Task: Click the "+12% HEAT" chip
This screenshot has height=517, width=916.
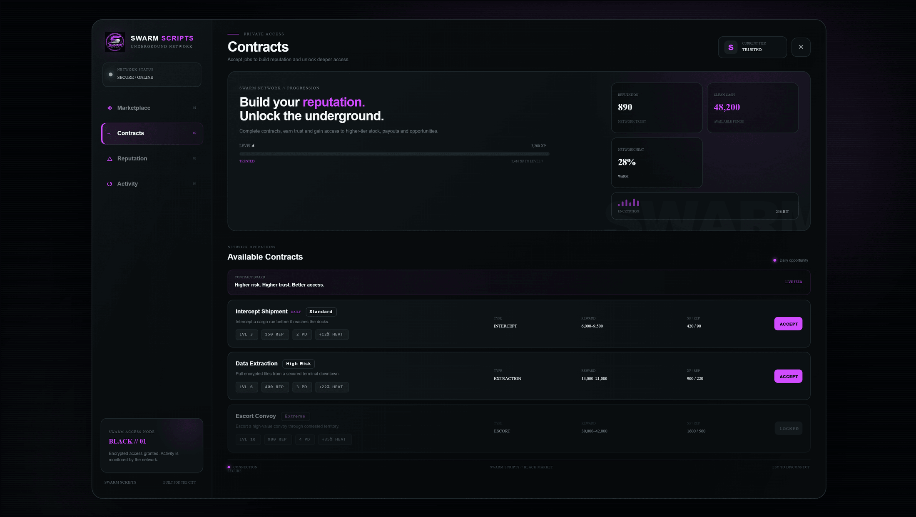Action: 331,335
